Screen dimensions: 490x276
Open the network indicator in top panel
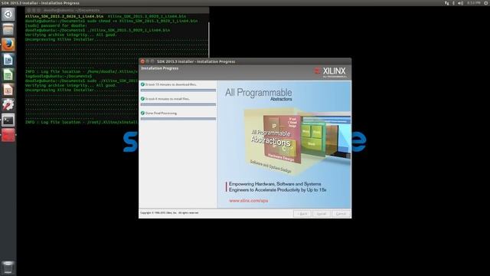(446, 3)
